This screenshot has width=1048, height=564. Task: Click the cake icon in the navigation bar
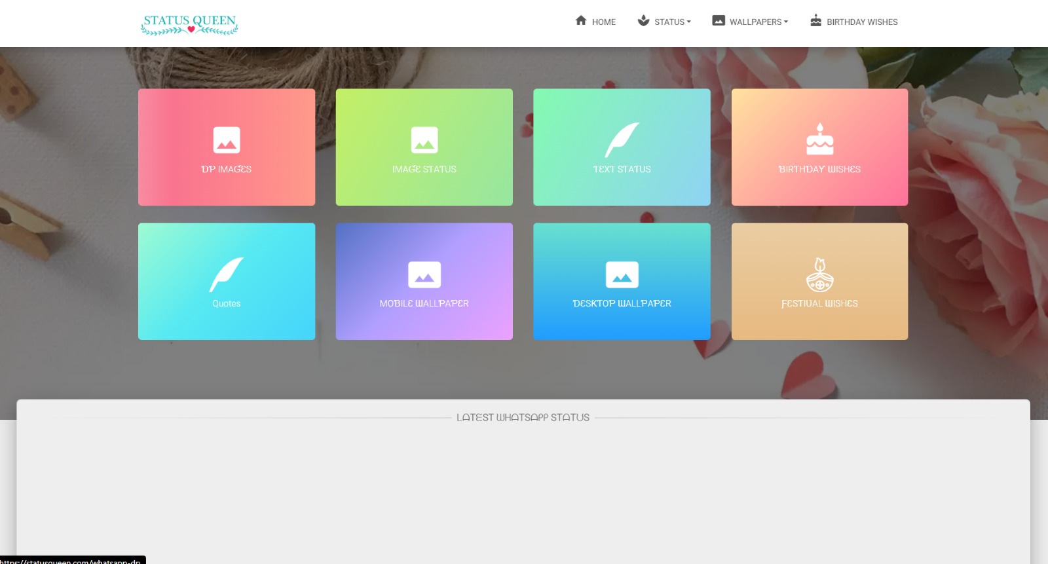[815, 21]
